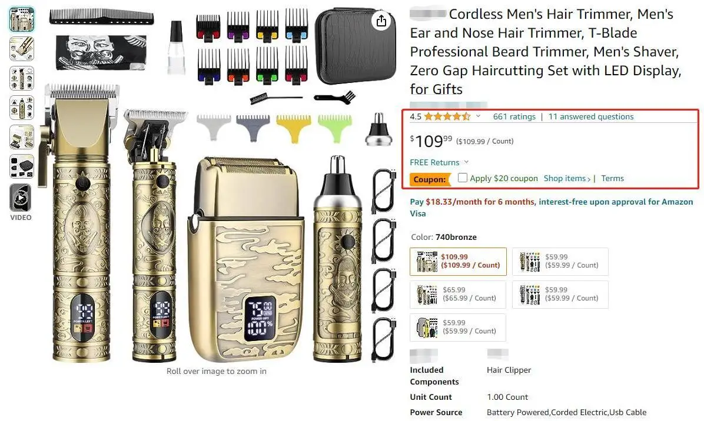Select the $109.99 740bronze color option

pos(458,262)
